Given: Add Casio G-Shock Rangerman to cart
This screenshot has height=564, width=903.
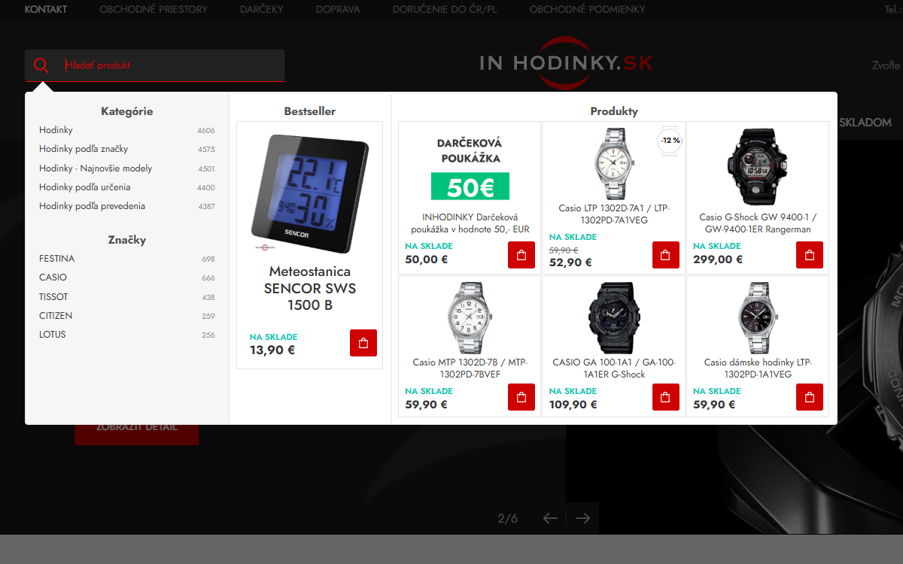Looking at the screenshot, I should click(810, 255).
